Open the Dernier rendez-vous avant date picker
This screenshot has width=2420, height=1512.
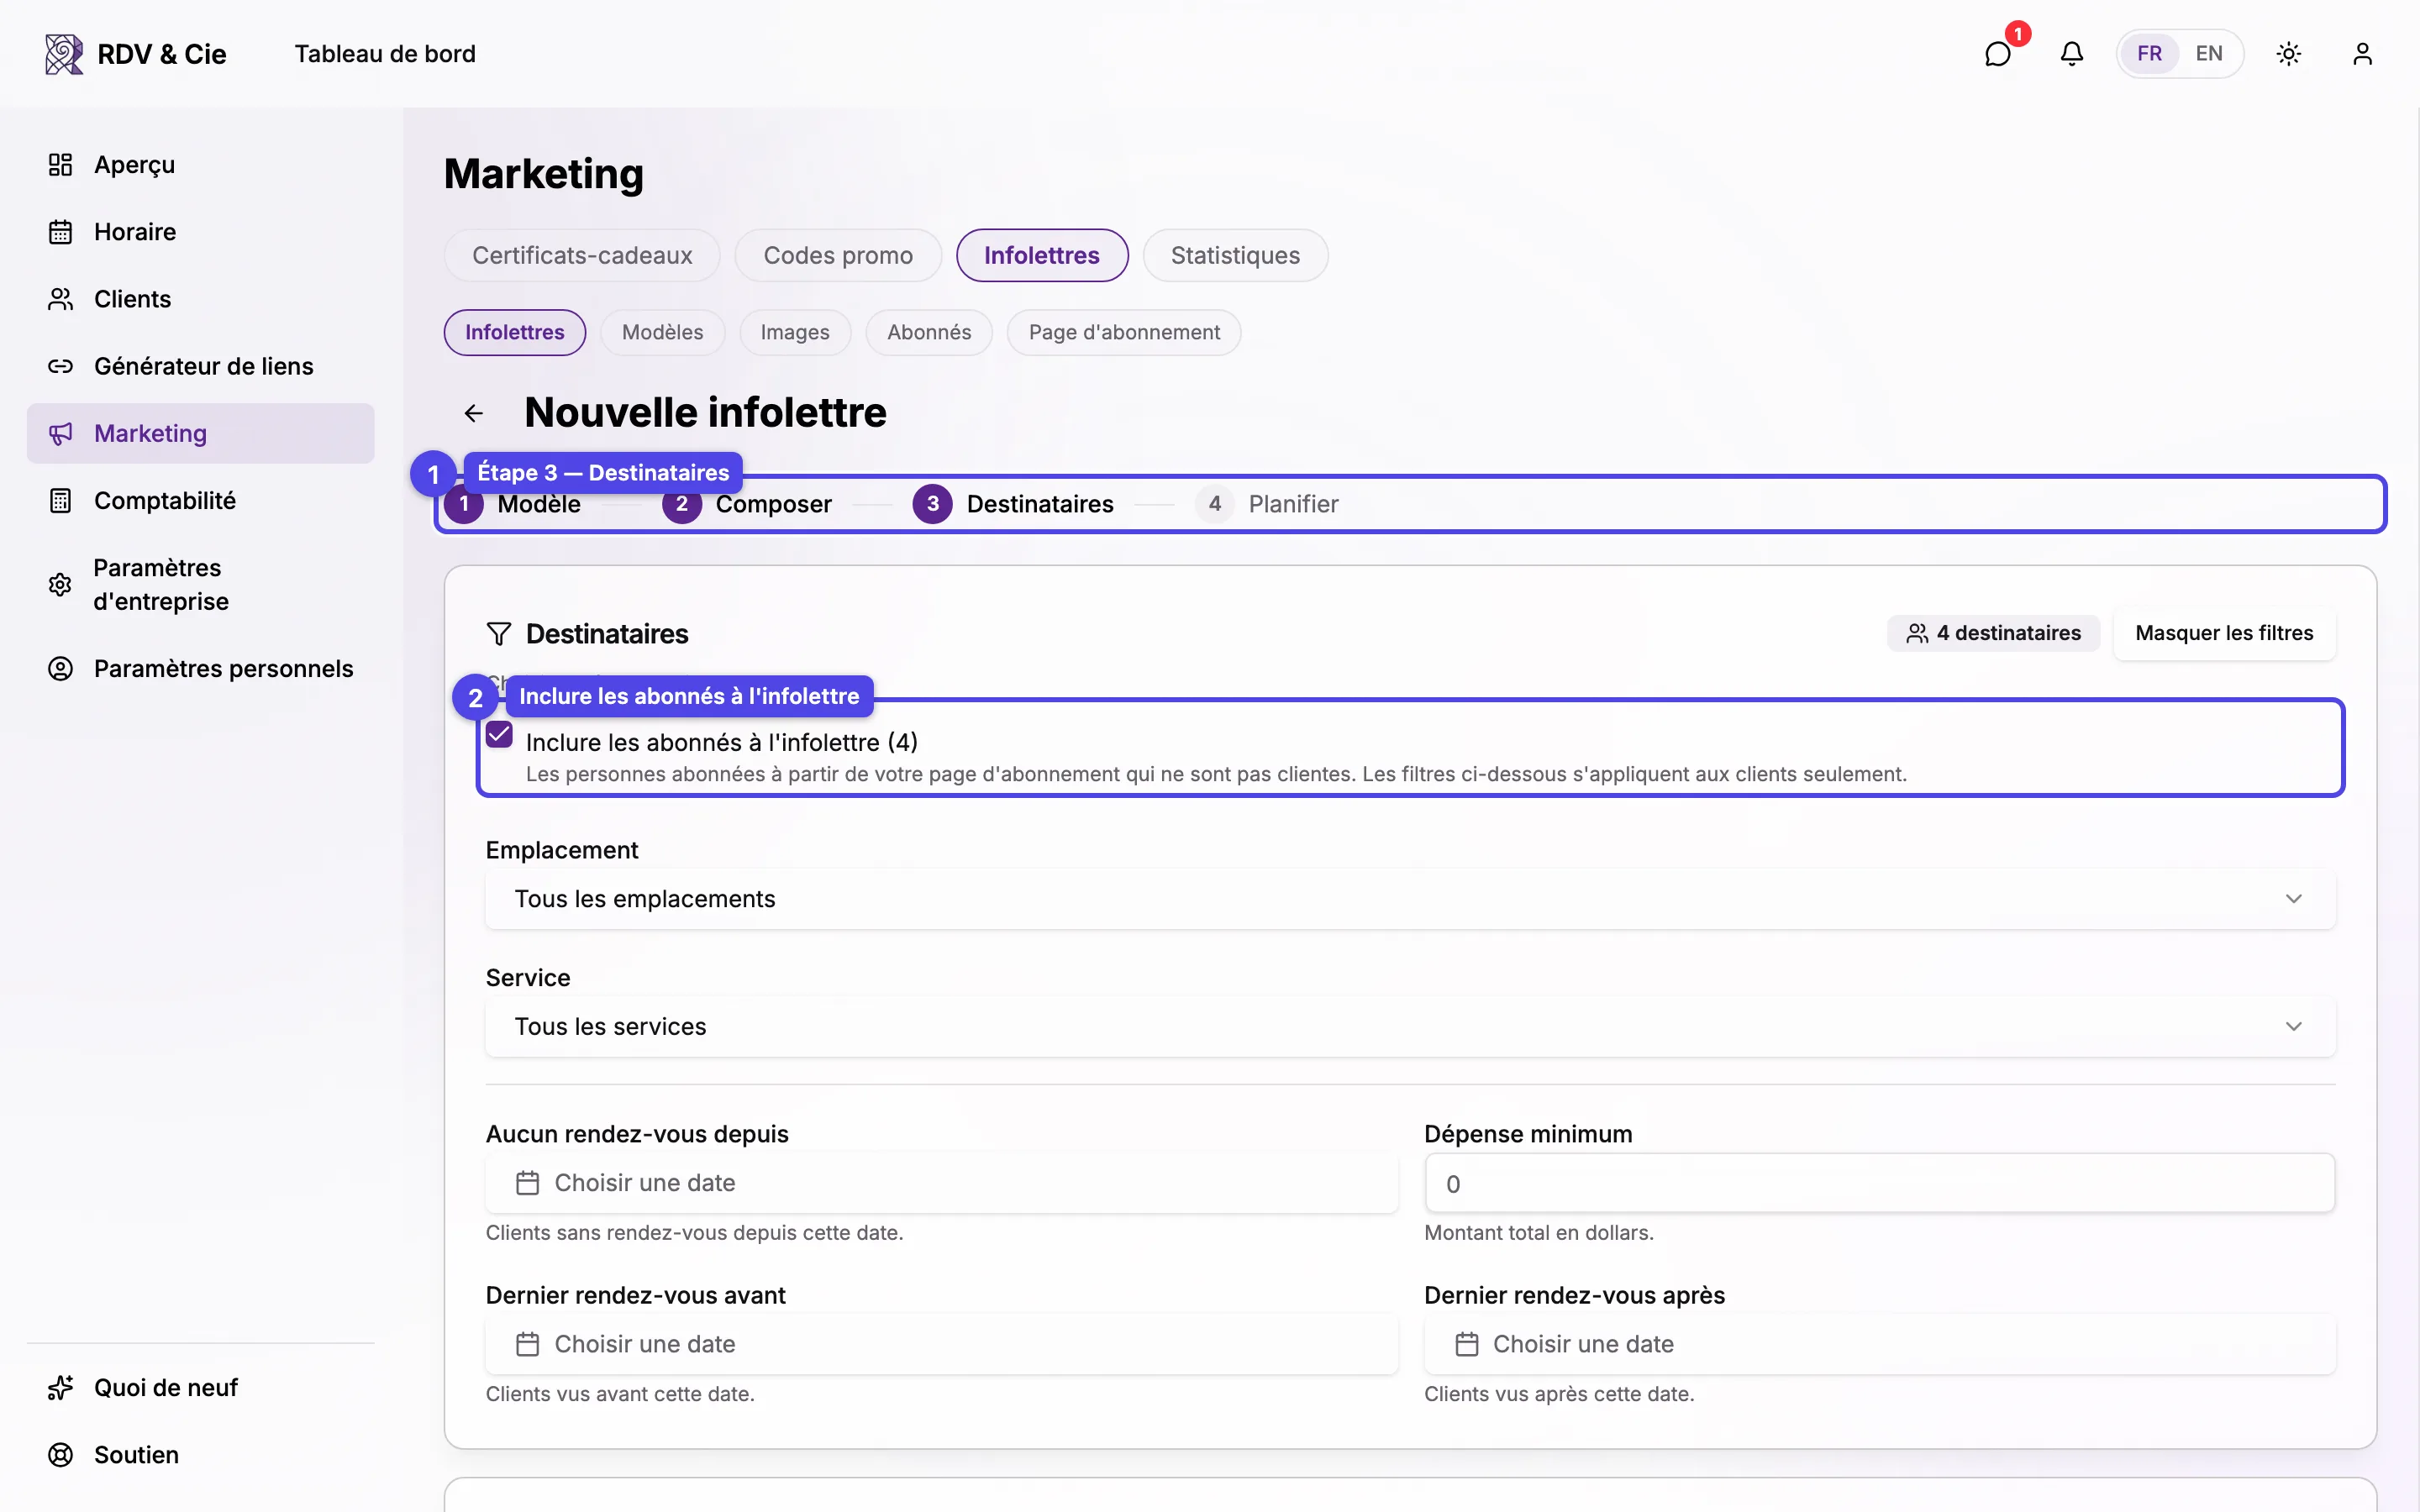click(941, 1344)
